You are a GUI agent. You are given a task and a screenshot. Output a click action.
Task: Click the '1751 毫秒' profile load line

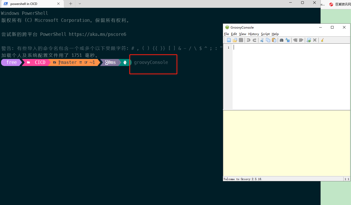coord(50,55)
